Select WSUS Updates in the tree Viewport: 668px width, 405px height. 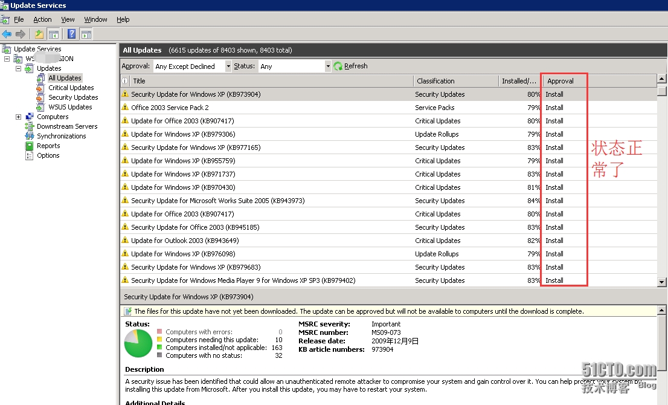click(x=70, y=107)
